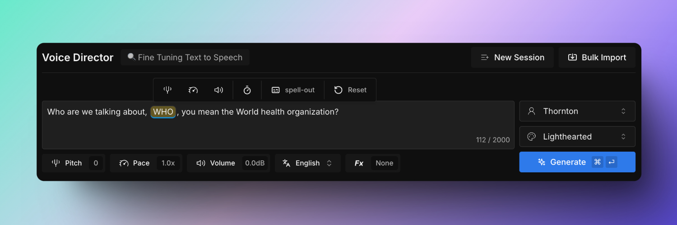The width and height of the screenshot is (677, 225).
Task: Click the Pitch control label
Action: pyautogui.click(x=74, y=163)
